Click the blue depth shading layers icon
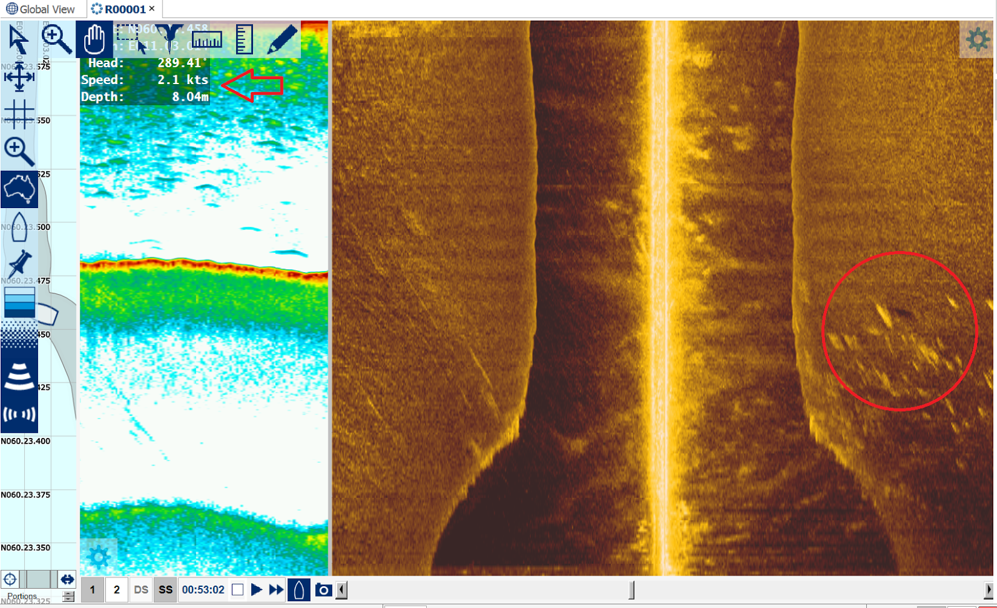997x608 pixels. click(19, 302)
